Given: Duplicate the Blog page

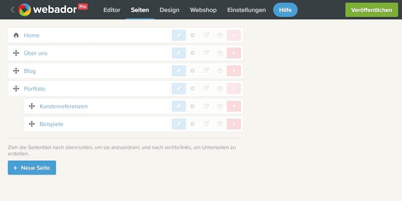Looking at the screenshot, I should (220, 71).
